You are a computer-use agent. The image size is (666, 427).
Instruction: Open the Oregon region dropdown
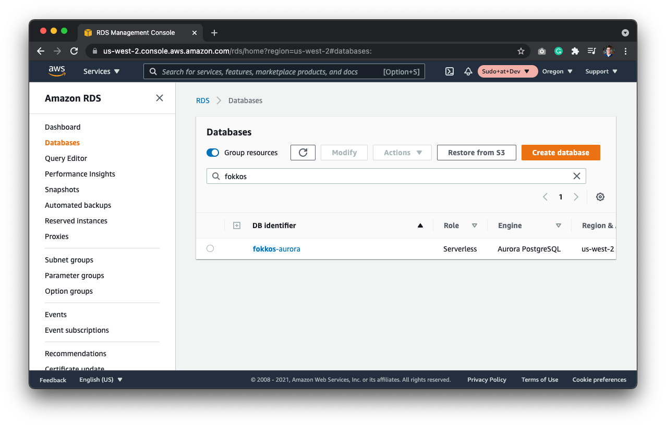[x=558, y=71]
